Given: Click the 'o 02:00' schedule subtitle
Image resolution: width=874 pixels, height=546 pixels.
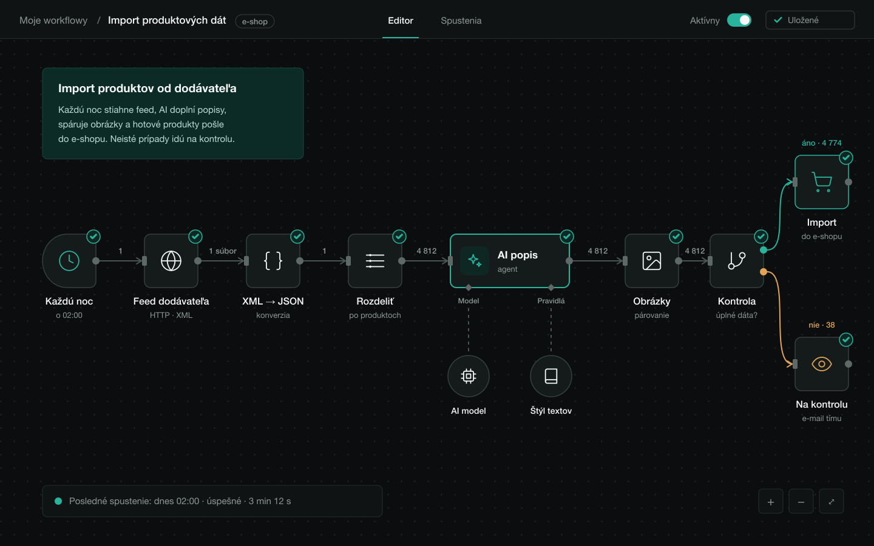Looking at the screenshot, I should [69, 315].
